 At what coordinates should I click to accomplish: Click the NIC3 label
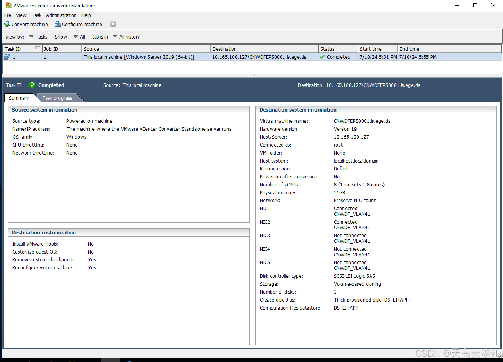coord(265,235)
